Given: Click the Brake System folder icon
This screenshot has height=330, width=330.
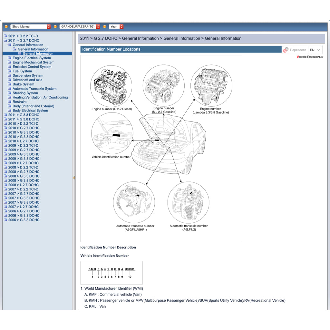Looking at the screenshot, I should pyautogui.click(x=10, y=84).
